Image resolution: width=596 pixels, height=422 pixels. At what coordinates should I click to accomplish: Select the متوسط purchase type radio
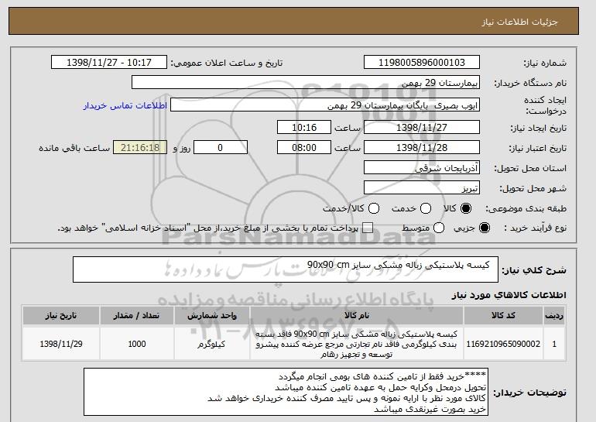[439, 228]
